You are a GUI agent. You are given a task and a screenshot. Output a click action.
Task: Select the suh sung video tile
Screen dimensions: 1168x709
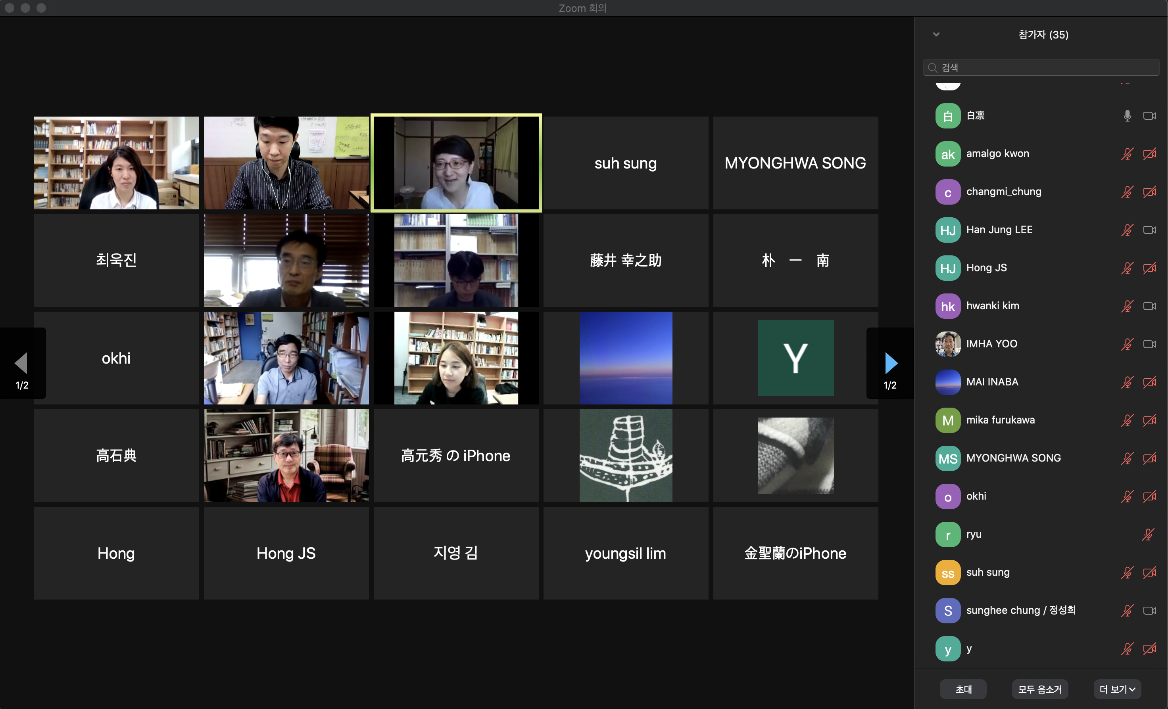tap(626, 163)
